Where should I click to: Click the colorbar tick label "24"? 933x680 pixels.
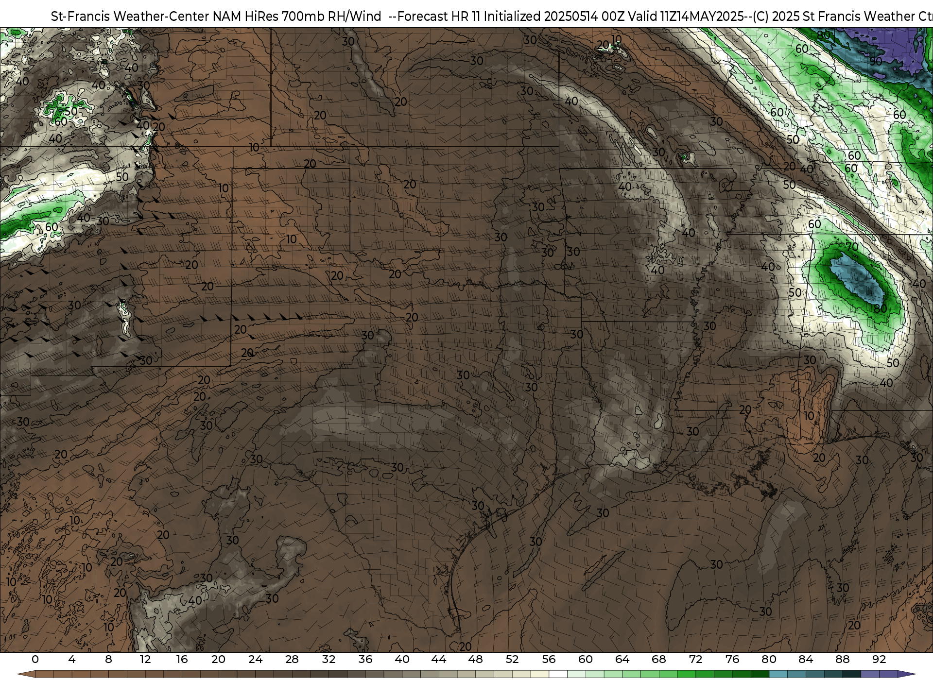point(255,659)
